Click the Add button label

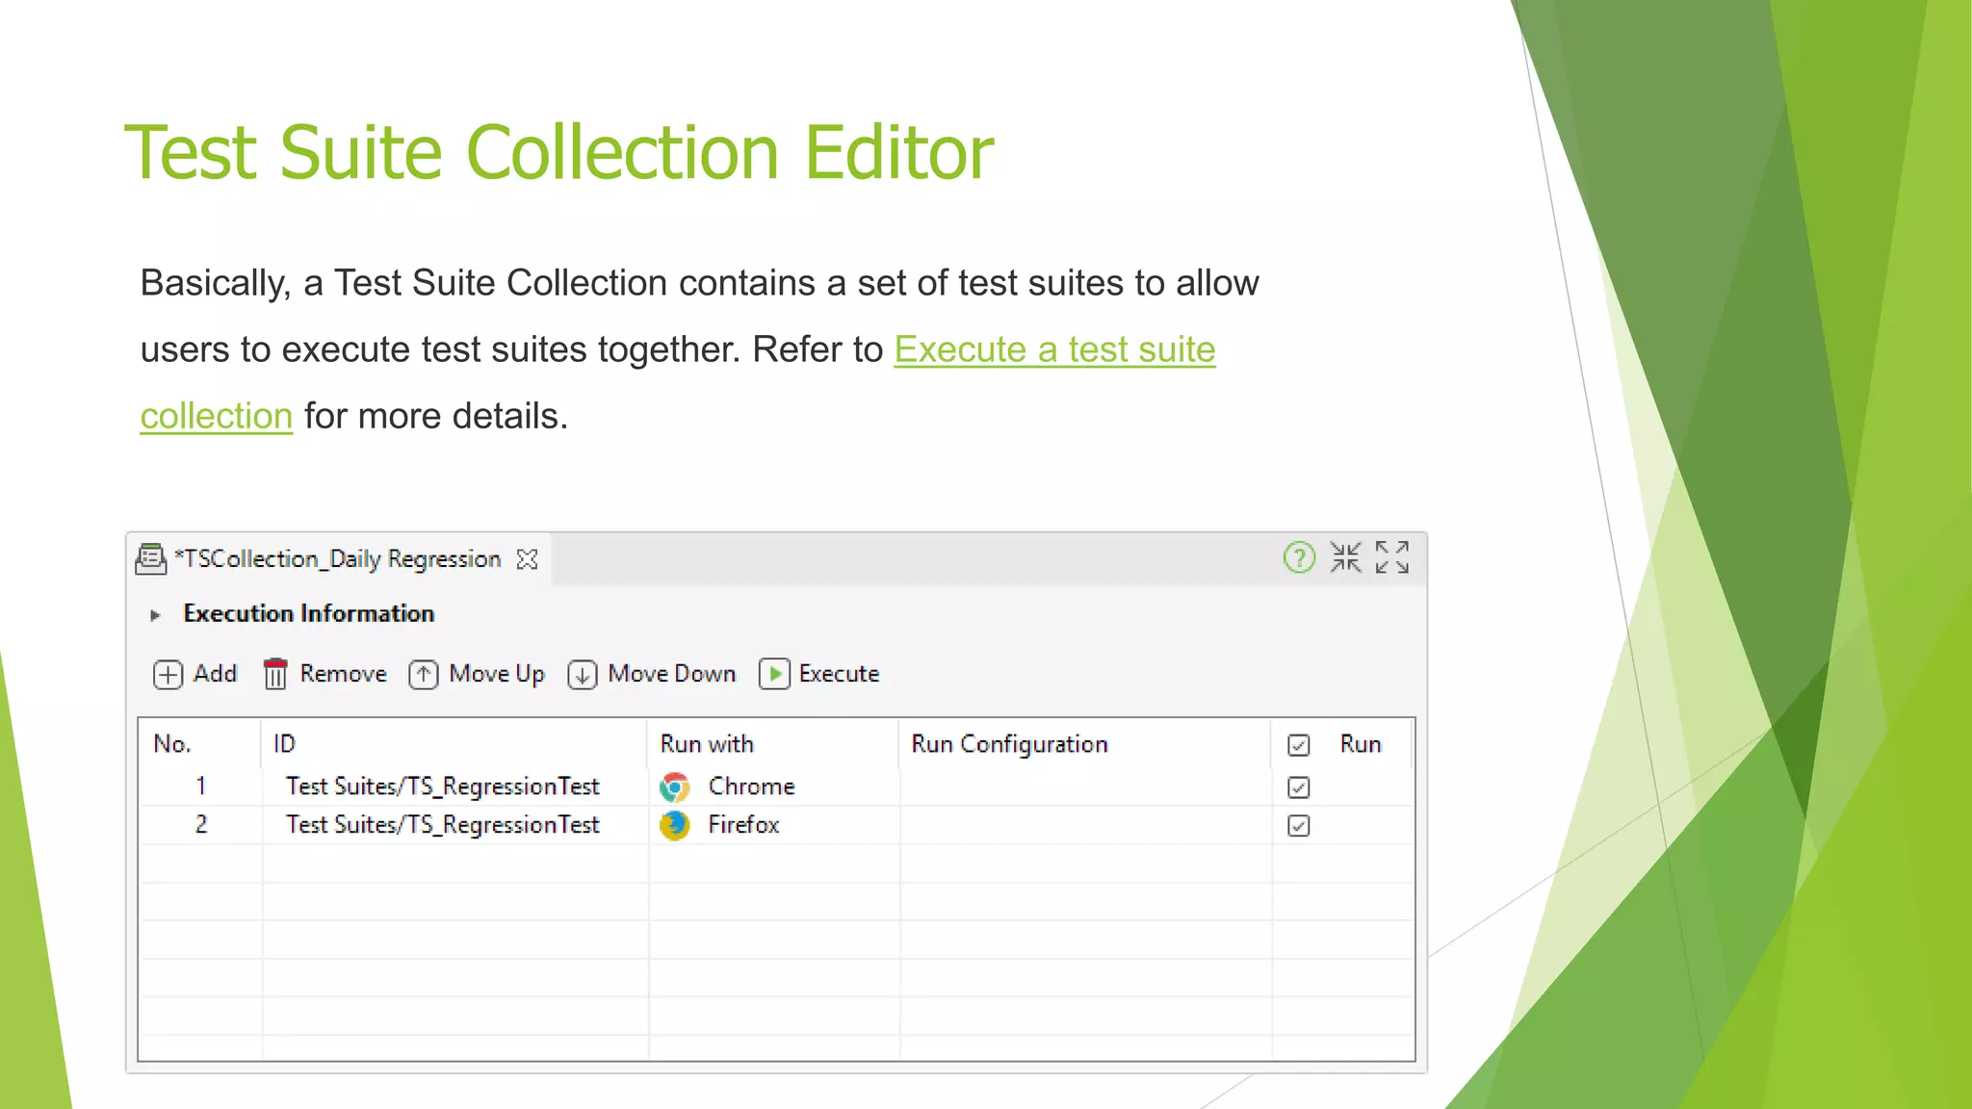215,674
